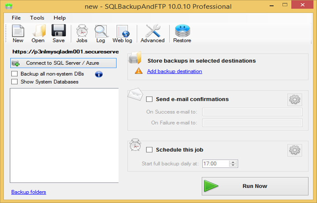Enable Send e-mail confirmations checkbox
The height and width of the screenshot is (203, 317).
coord(149,99)
